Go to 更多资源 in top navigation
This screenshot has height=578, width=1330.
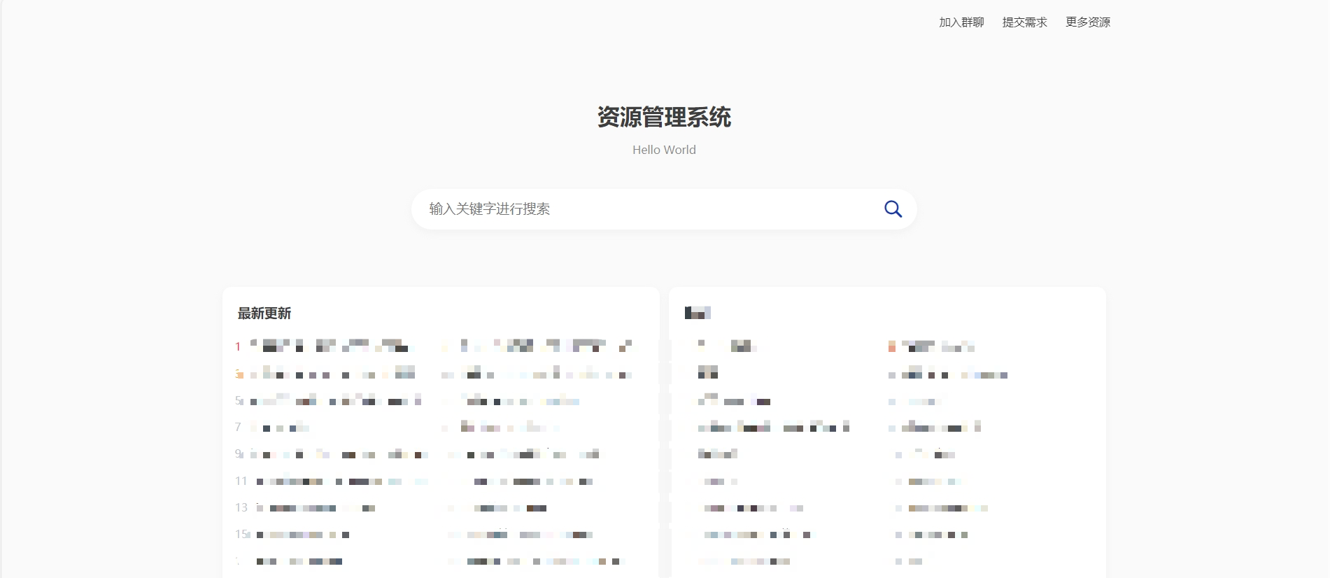1087,22
